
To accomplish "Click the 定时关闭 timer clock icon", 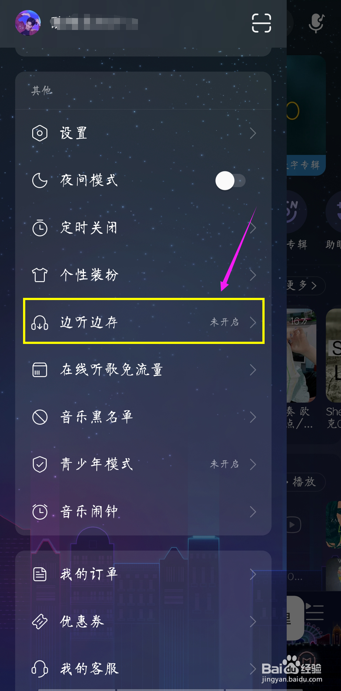I will point(40,228).
